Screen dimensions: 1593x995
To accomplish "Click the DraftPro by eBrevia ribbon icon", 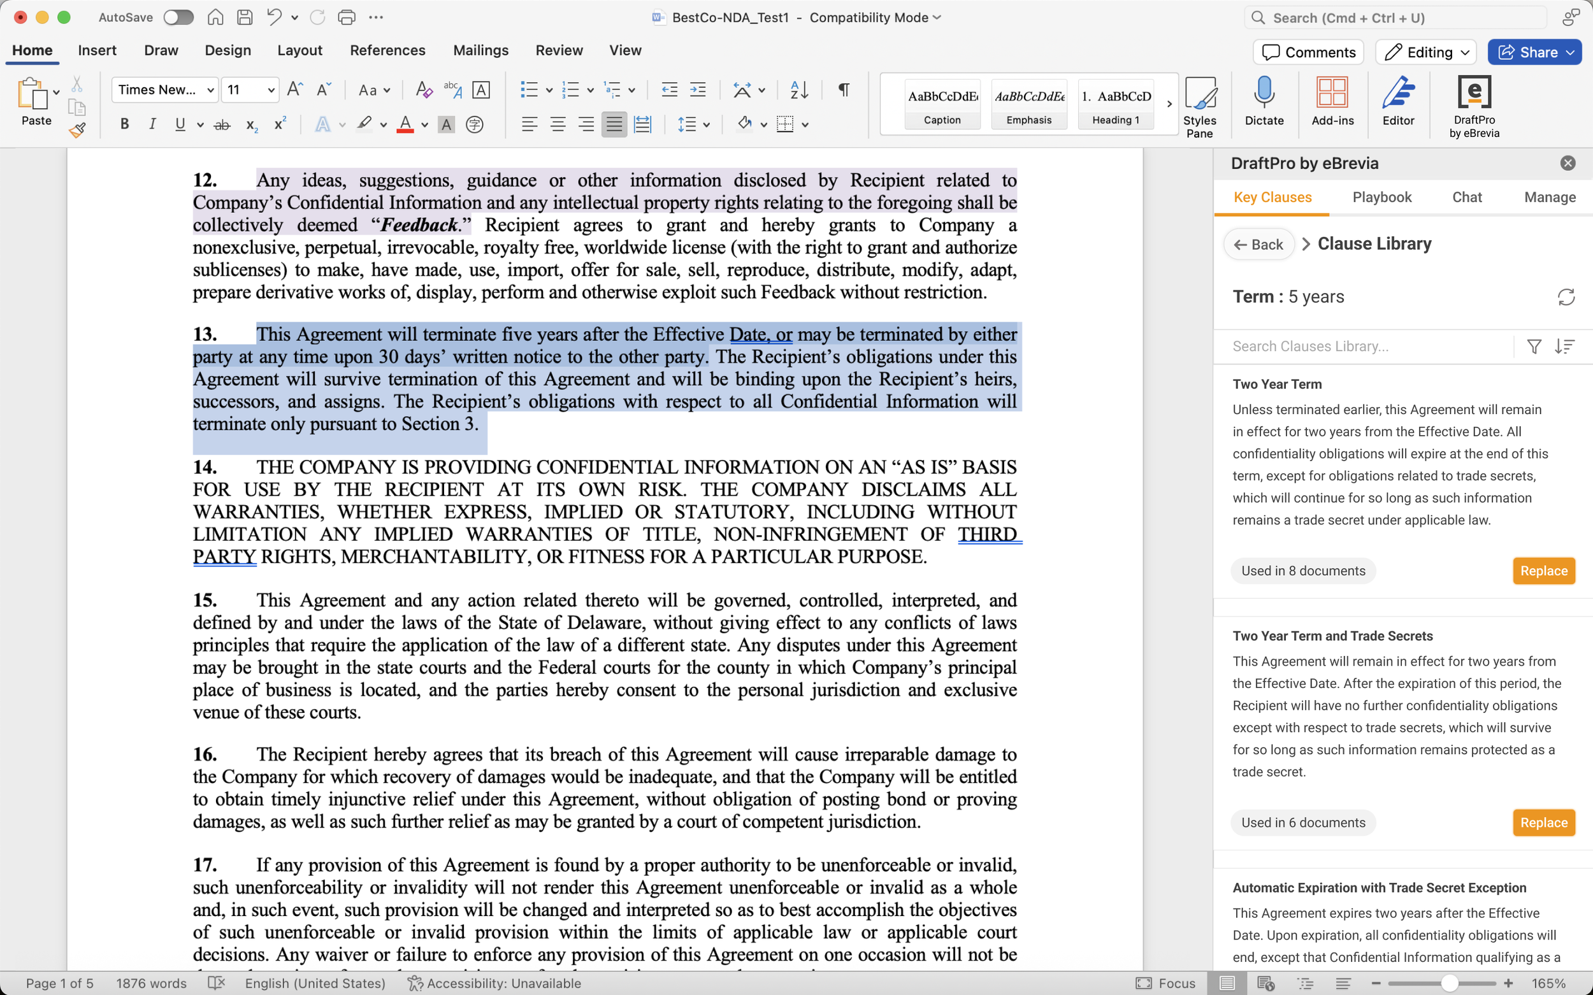I will (x=1474, y=106).
